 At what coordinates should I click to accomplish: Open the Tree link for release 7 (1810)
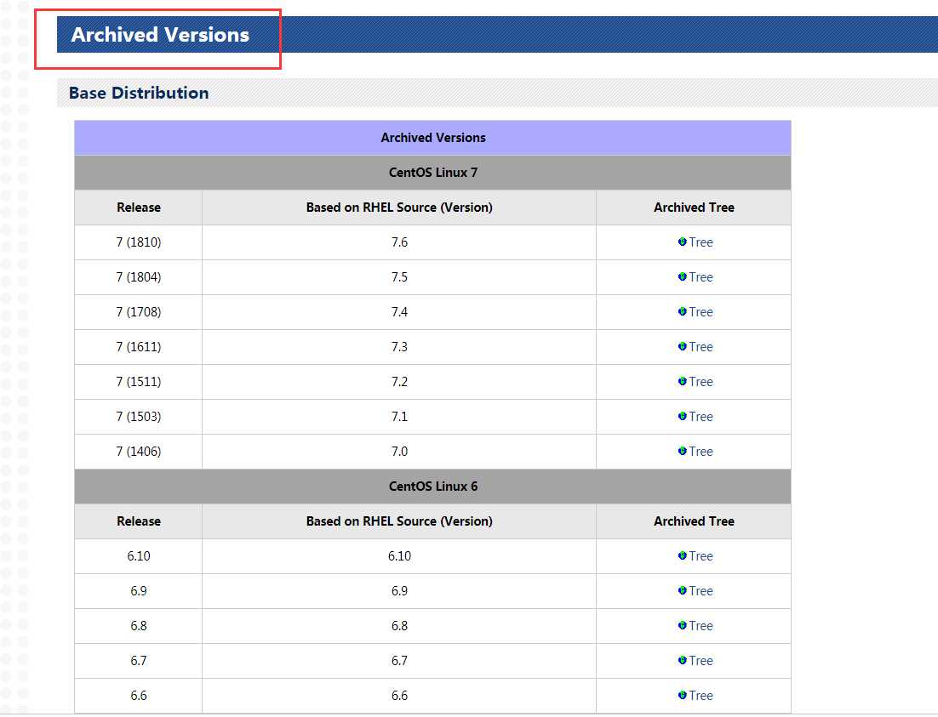(701, 242)
